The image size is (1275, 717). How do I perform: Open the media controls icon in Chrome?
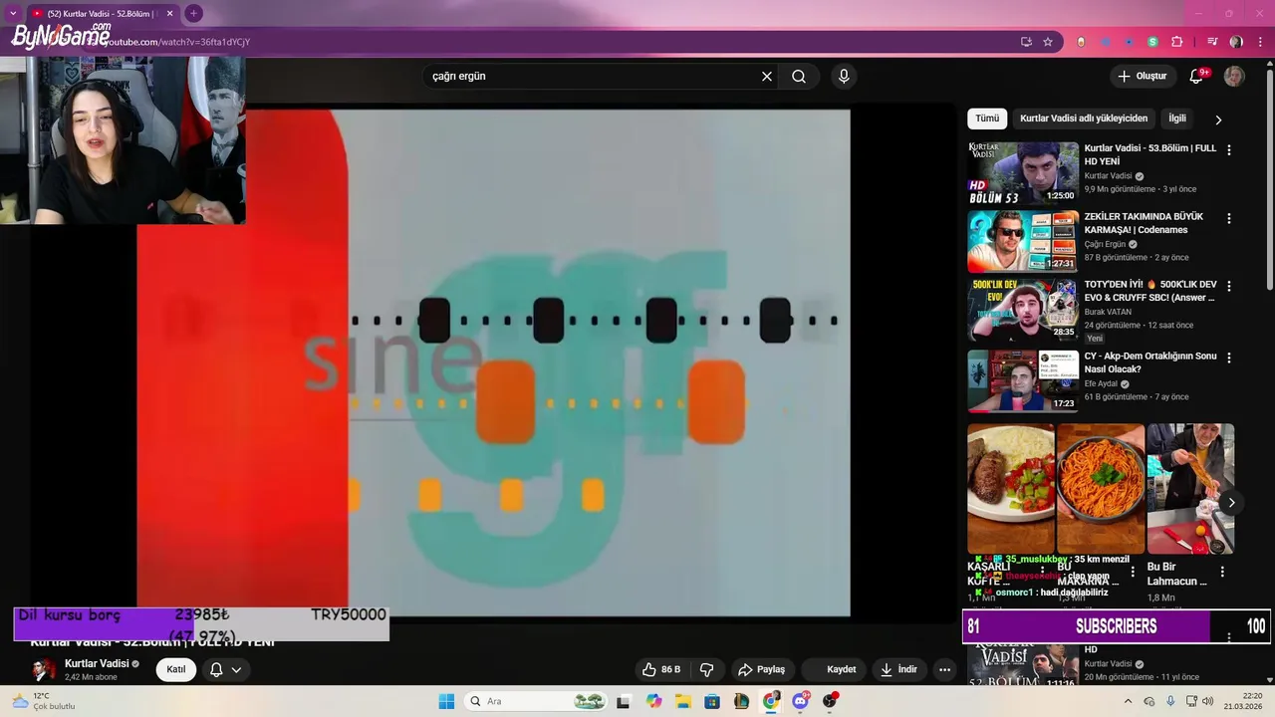pyautogui.click(x=1212, y=42)
